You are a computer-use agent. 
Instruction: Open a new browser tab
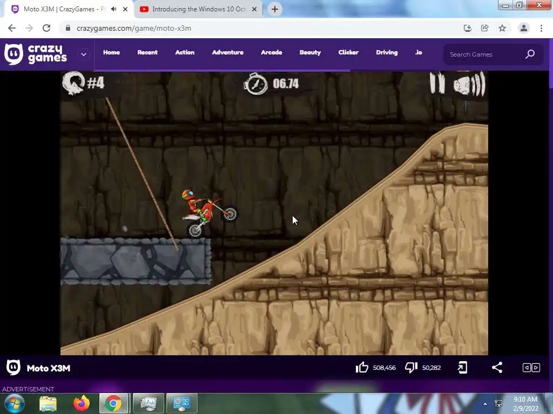click(x=275, y=9)
